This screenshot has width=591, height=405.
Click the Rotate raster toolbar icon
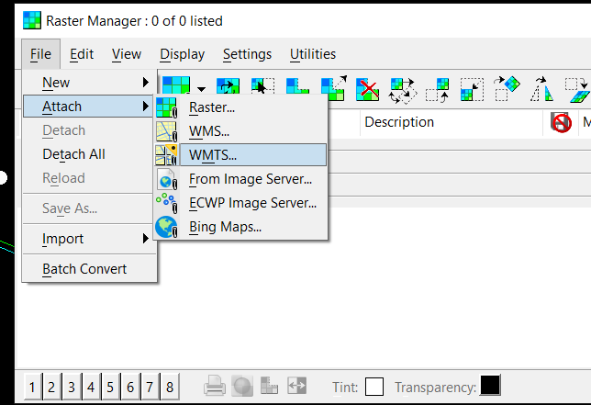pyautogui.click(x=507, y=89)
